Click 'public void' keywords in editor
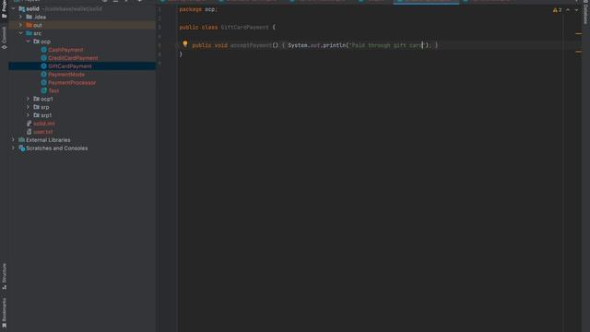 pyautogui.click(x=209, y=45)
